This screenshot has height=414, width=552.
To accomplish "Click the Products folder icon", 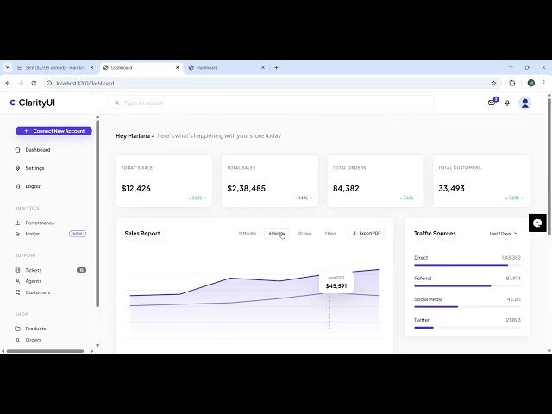I will pos(17,329).
